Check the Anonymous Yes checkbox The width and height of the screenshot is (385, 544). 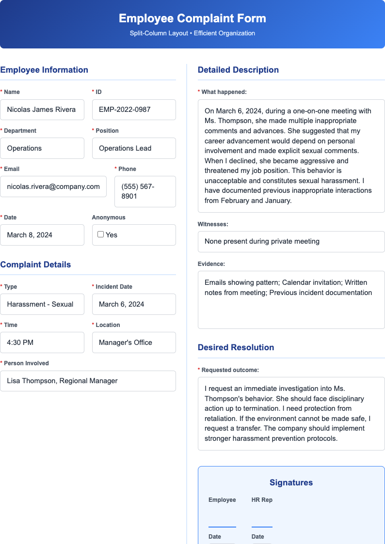point(100,234)
